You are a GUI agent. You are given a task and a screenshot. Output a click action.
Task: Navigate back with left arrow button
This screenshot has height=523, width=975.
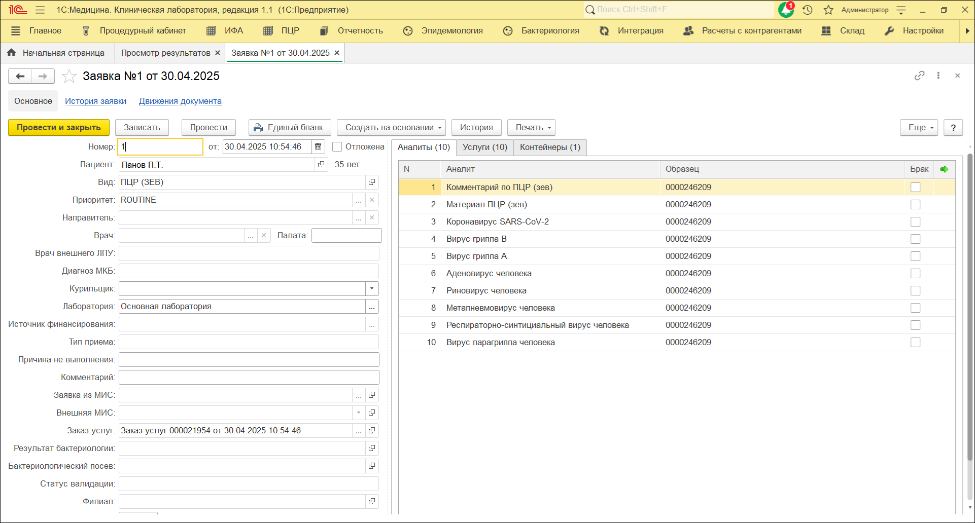(x=20, y=77)
